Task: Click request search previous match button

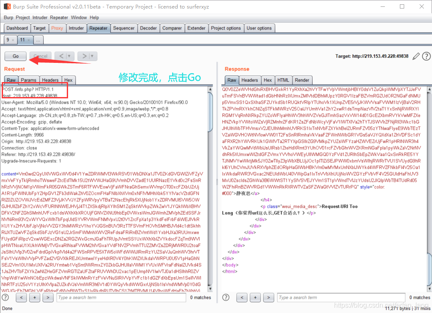Action: pos(21,297)
